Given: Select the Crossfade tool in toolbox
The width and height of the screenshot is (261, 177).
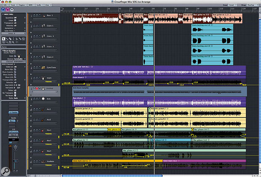Looking at the screenshot, I should click(10, 42).
